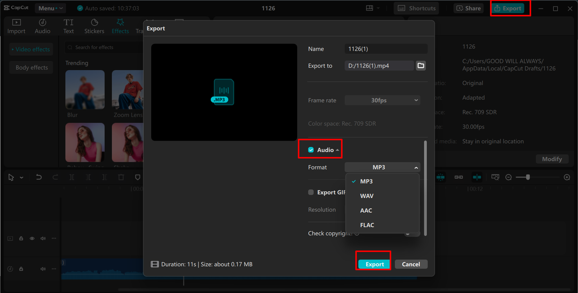Click the audio track music note icon
Image resolution: width=578 pixels, height=293 pixels.
(x=10, y=269)
